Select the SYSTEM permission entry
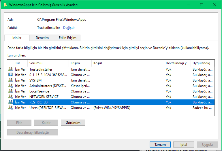The height and width of the screenshot is (151, 222). point(111,80)
